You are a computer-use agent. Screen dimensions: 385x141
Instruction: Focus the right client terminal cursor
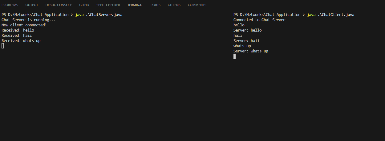pyautogui.click(x=235, y=56)
